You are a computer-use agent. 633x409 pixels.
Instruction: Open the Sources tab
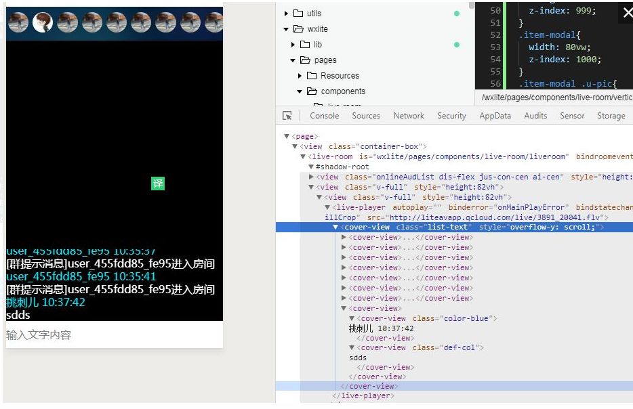tap(366, 116)
